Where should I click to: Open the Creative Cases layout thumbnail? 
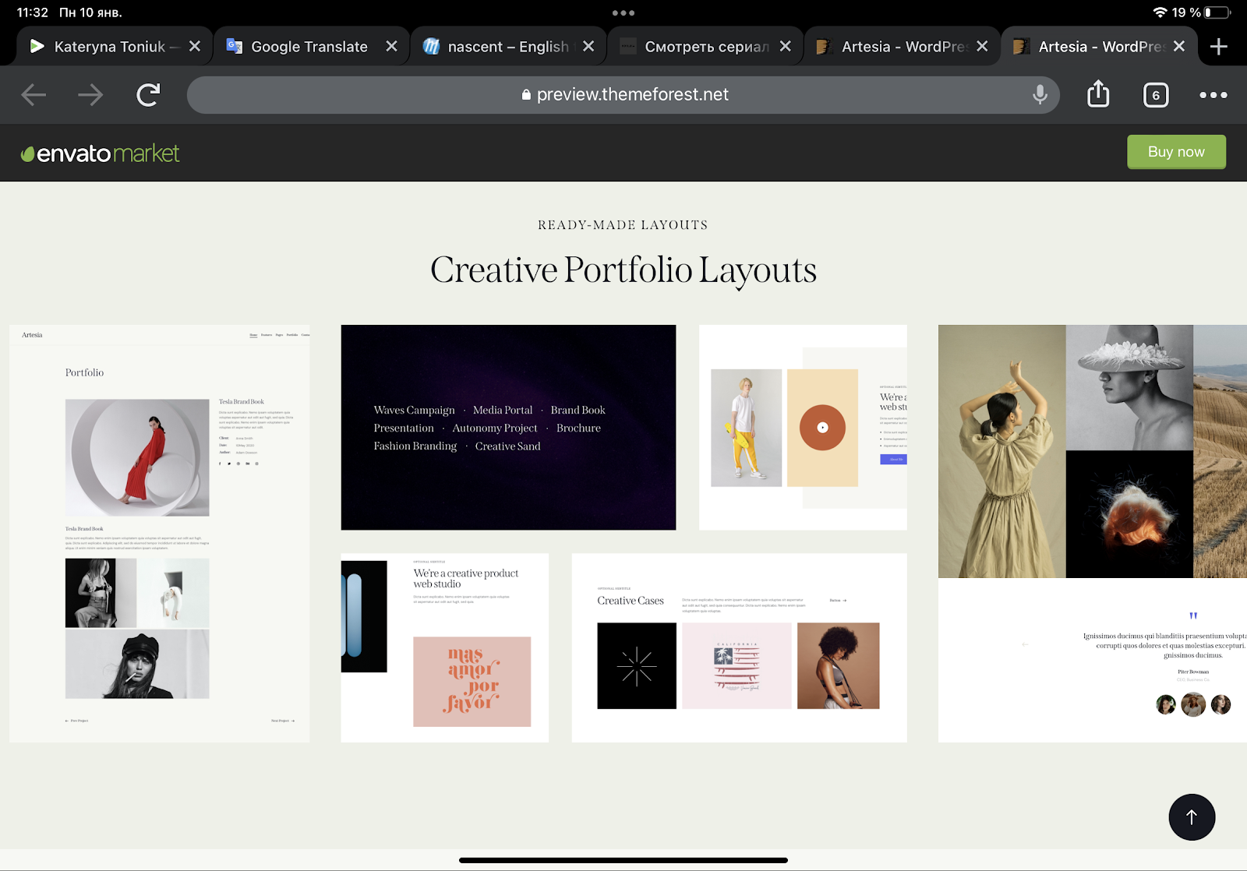coord(739,648)
